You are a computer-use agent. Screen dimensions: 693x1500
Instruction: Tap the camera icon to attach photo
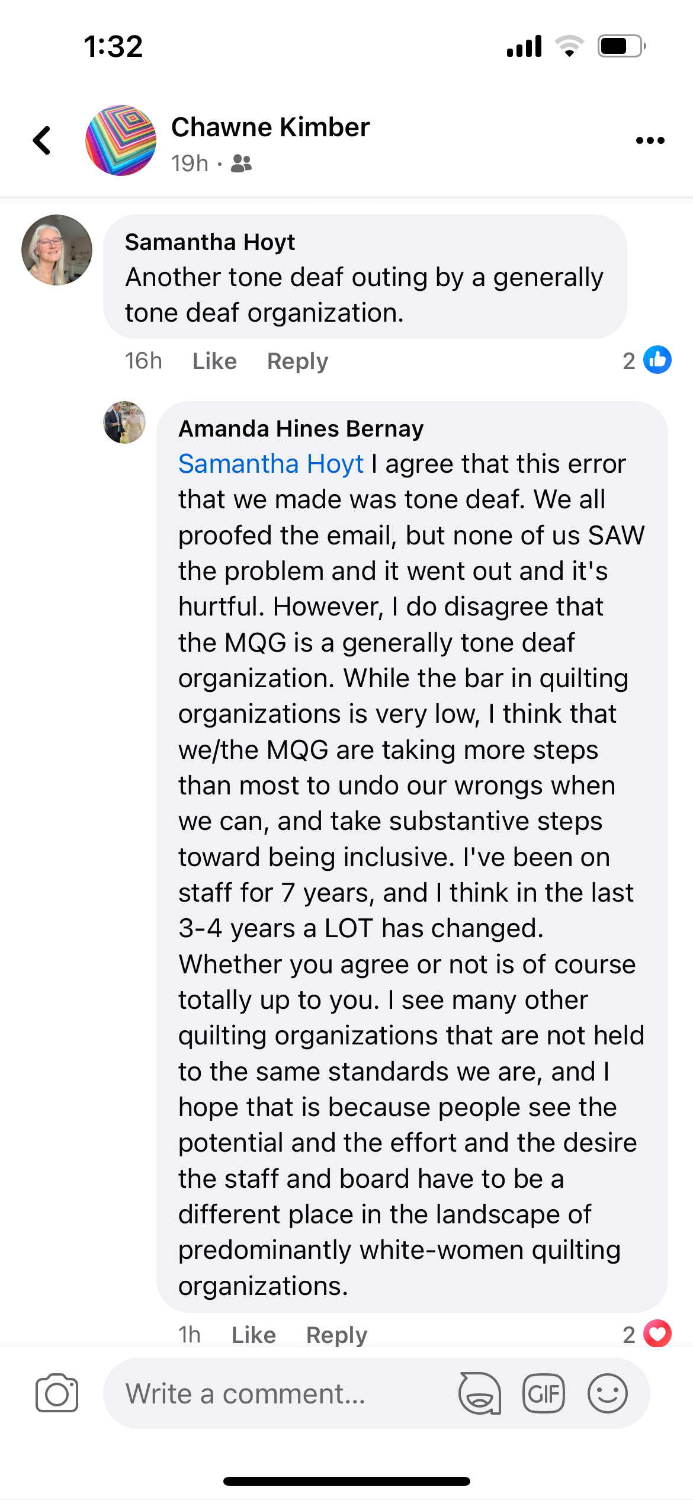click(x=57, y=1393)
